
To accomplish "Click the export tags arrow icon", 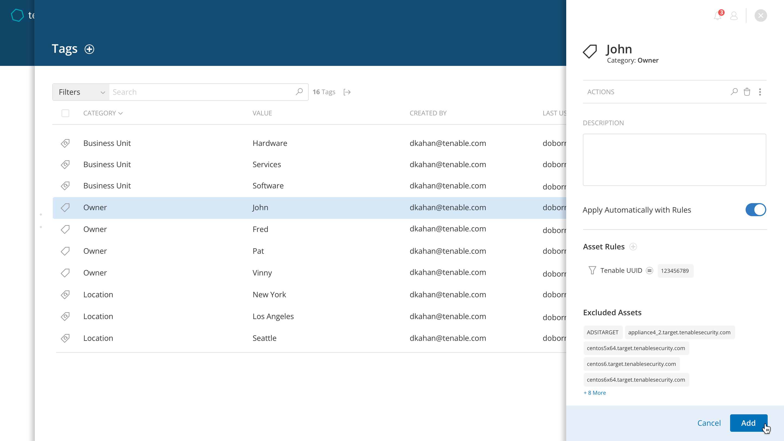I will point(347,92).
